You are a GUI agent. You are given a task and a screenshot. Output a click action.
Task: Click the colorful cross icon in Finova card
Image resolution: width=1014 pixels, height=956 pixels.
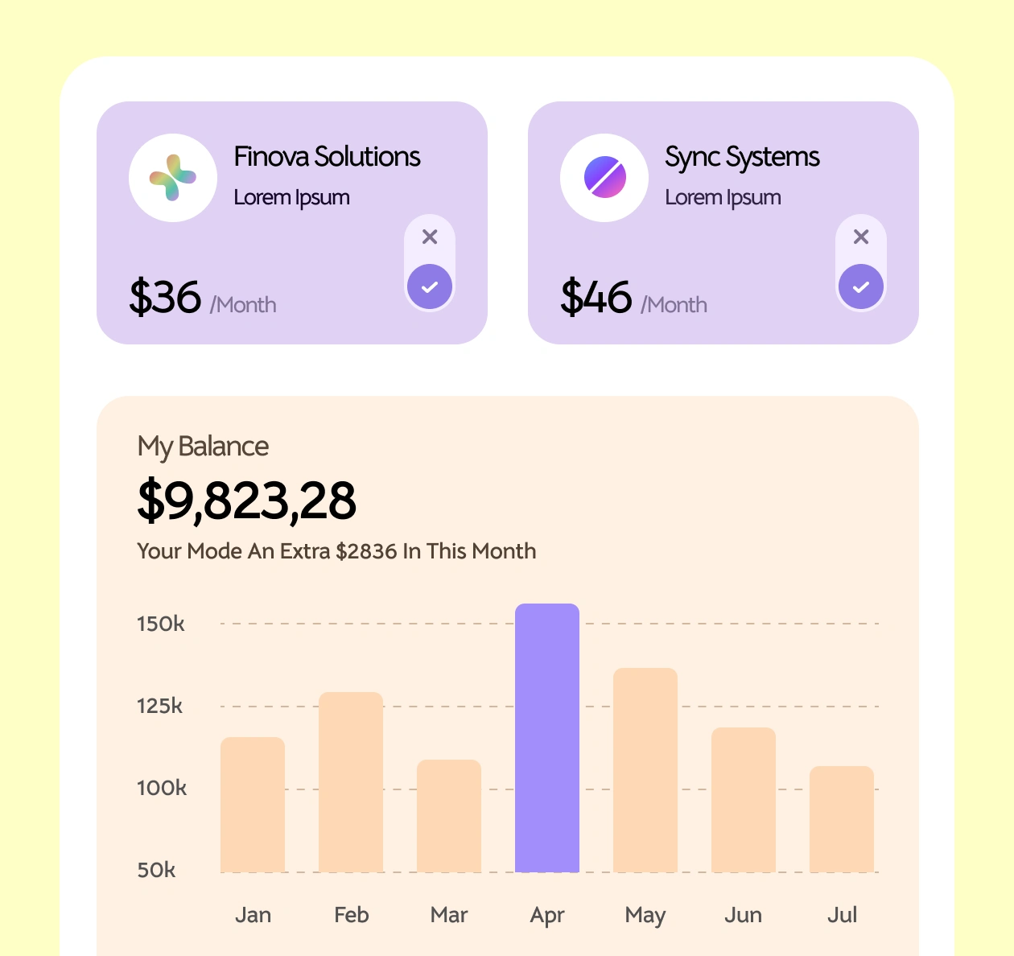click(x=173, y=177)
